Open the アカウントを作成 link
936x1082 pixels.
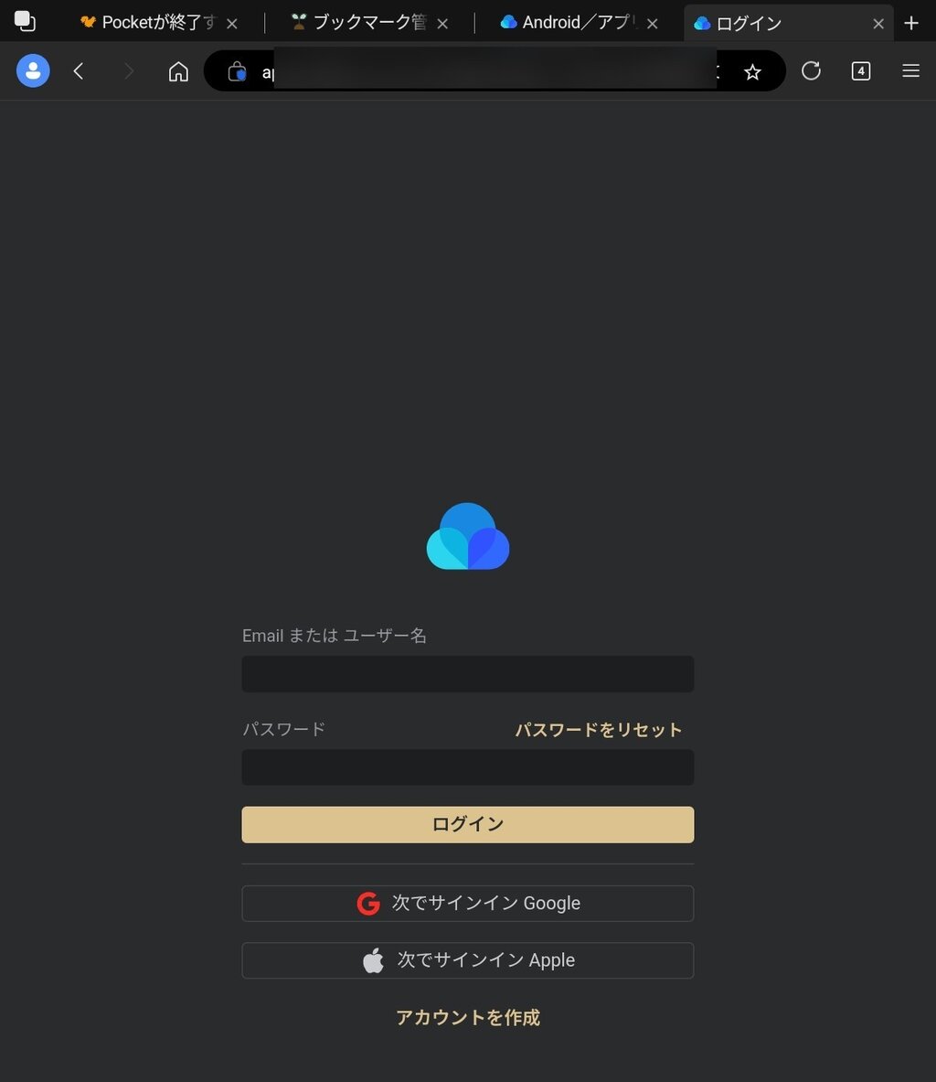468,1017
